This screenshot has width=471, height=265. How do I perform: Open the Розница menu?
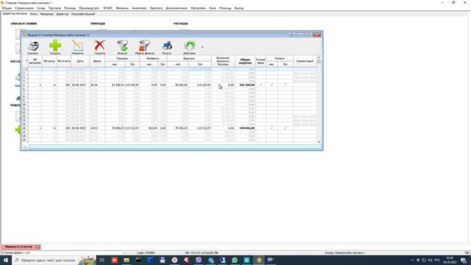coord(70,8)
